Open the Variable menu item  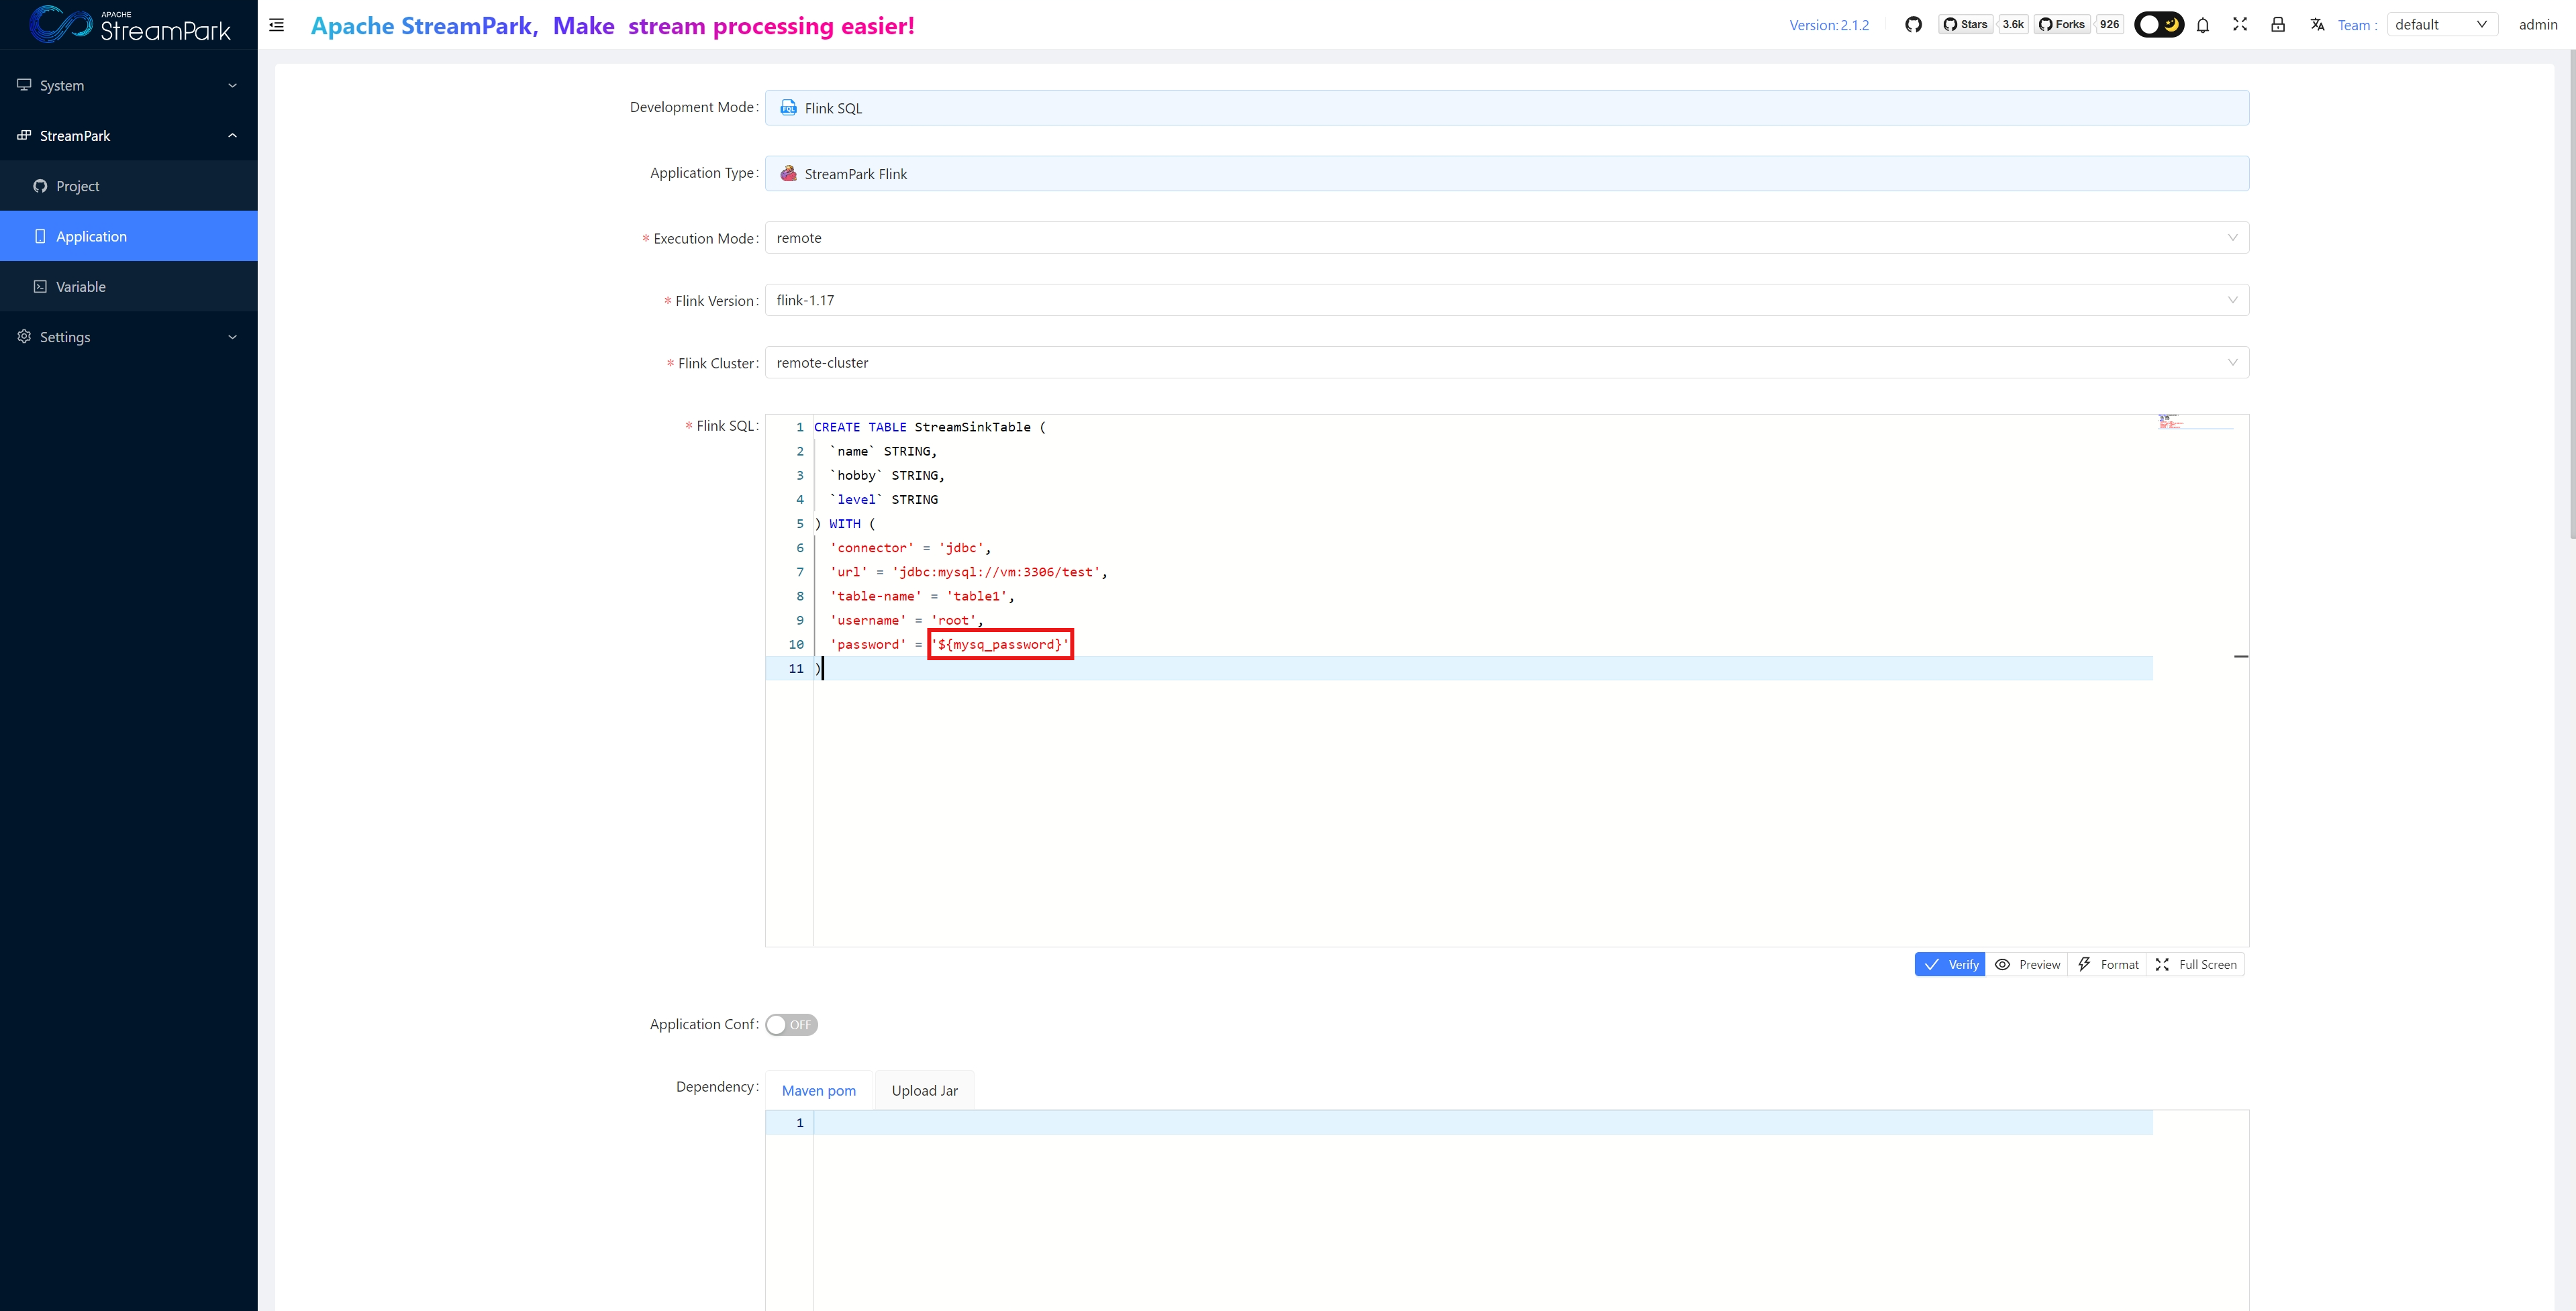[81, 287]
